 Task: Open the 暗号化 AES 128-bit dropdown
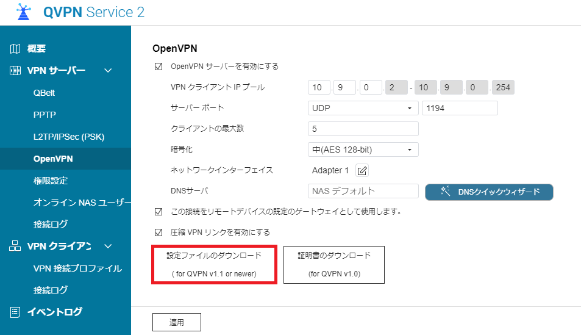click(363, 150)
